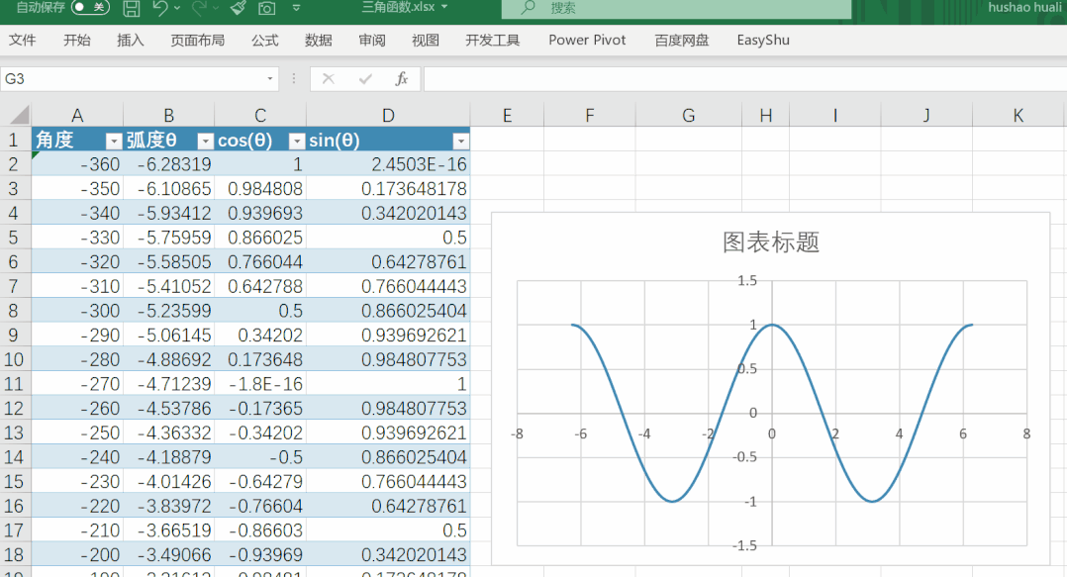This screenshot has width=1067, height=577.
Task: Click the formula bar input area
Action: click(x=745, y=79)
